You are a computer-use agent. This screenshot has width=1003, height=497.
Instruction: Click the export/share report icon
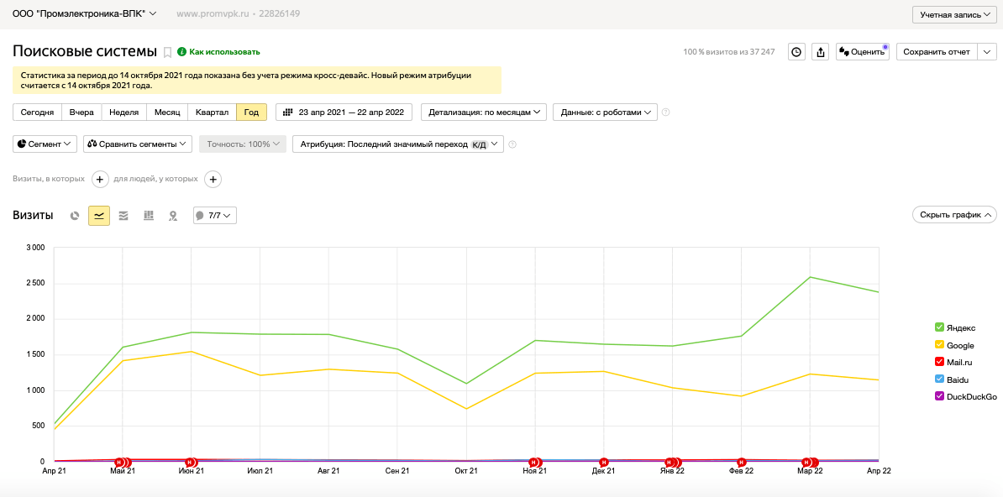pyautogui.click(x=821, y=52)
